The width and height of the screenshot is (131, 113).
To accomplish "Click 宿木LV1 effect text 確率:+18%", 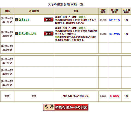I will coord(61,17).
